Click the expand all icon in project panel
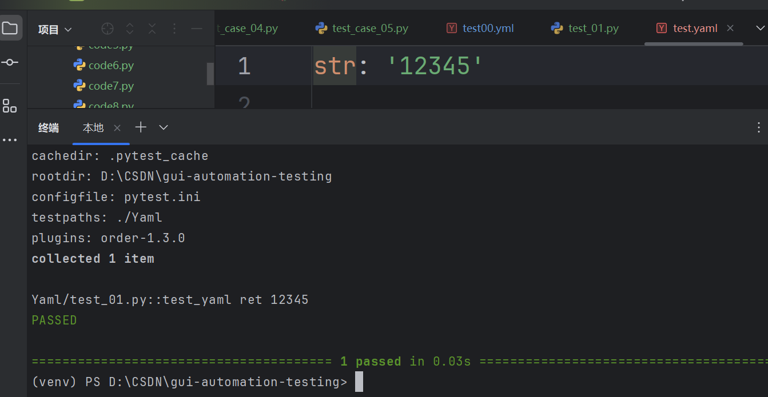 click(130, 29)
